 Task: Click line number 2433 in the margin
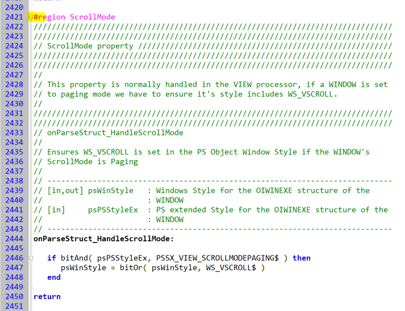(x=13, y=133)
